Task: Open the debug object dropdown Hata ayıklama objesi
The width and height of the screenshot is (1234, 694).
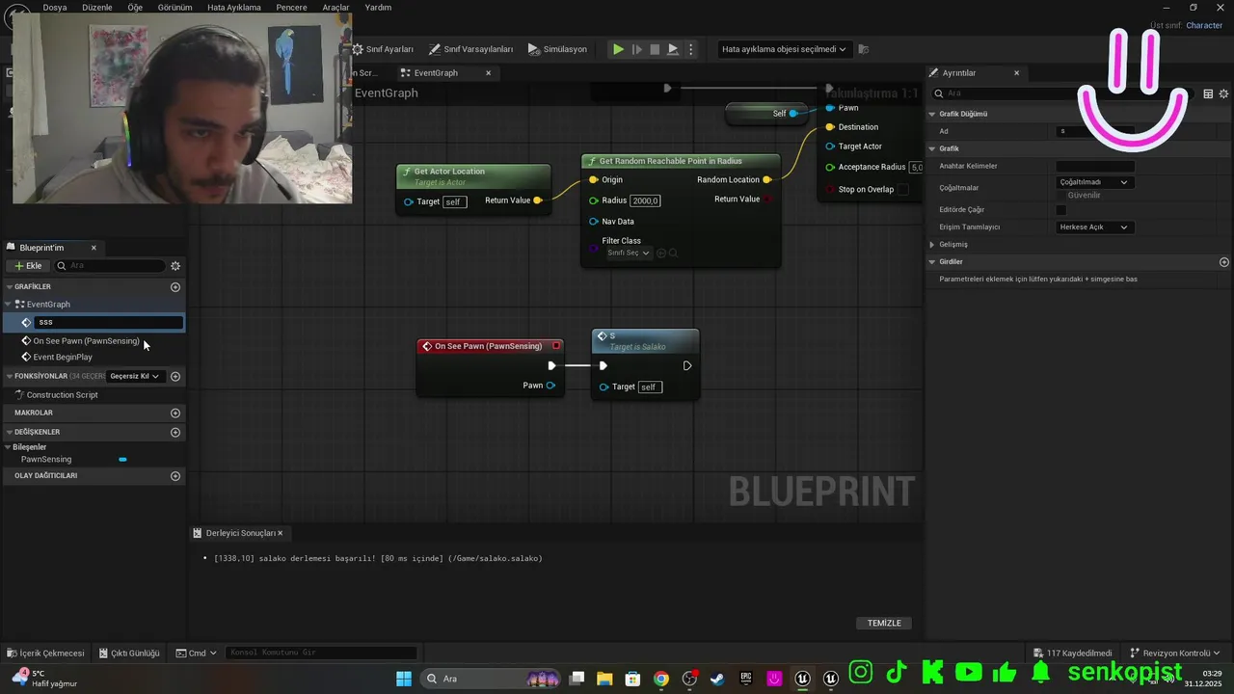Action: tap(784, 49)
